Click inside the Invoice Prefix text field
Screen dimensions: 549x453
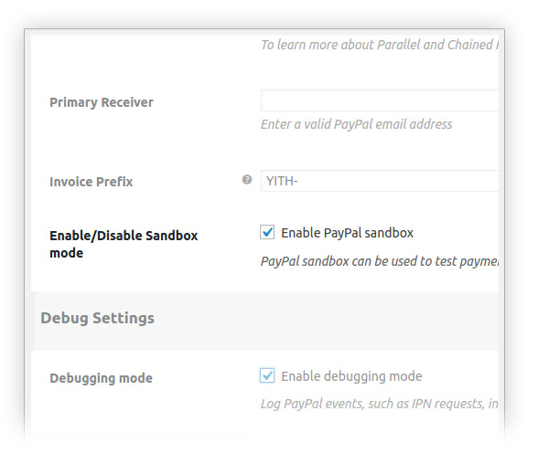click(380, 181)
